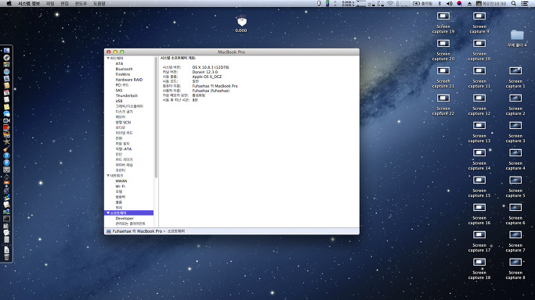Select Screen capture 3 desktop icon
535x300 pixels.
tap(515, 126)
